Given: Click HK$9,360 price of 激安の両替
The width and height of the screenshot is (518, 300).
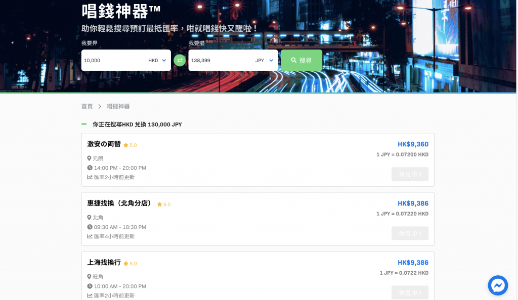Looking at the screenshot, I should (x=413, y=144).
